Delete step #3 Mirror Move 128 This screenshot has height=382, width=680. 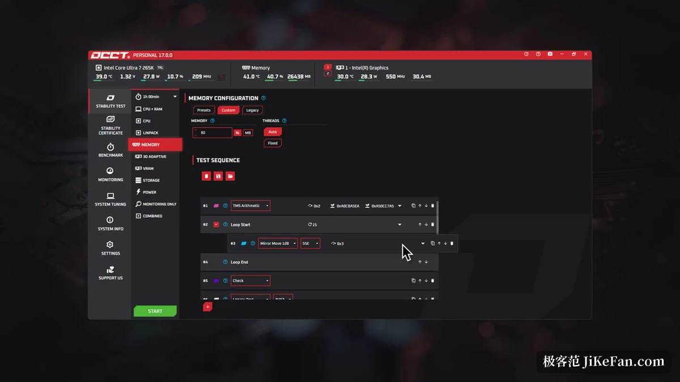tap(452, 243)
